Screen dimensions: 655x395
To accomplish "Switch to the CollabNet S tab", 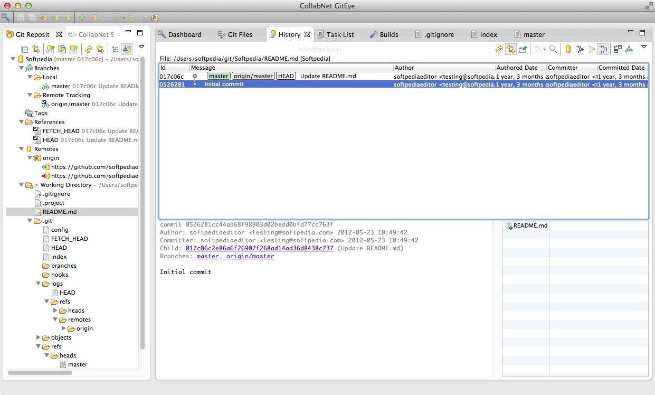I will point(91,34).
